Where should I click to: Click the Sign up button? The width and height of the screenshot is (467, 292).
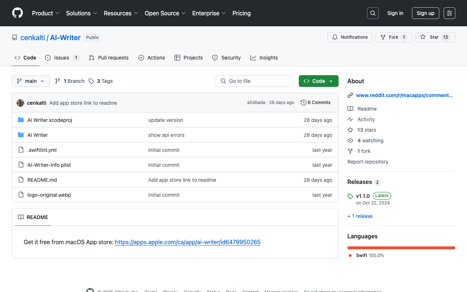[425, 13]
